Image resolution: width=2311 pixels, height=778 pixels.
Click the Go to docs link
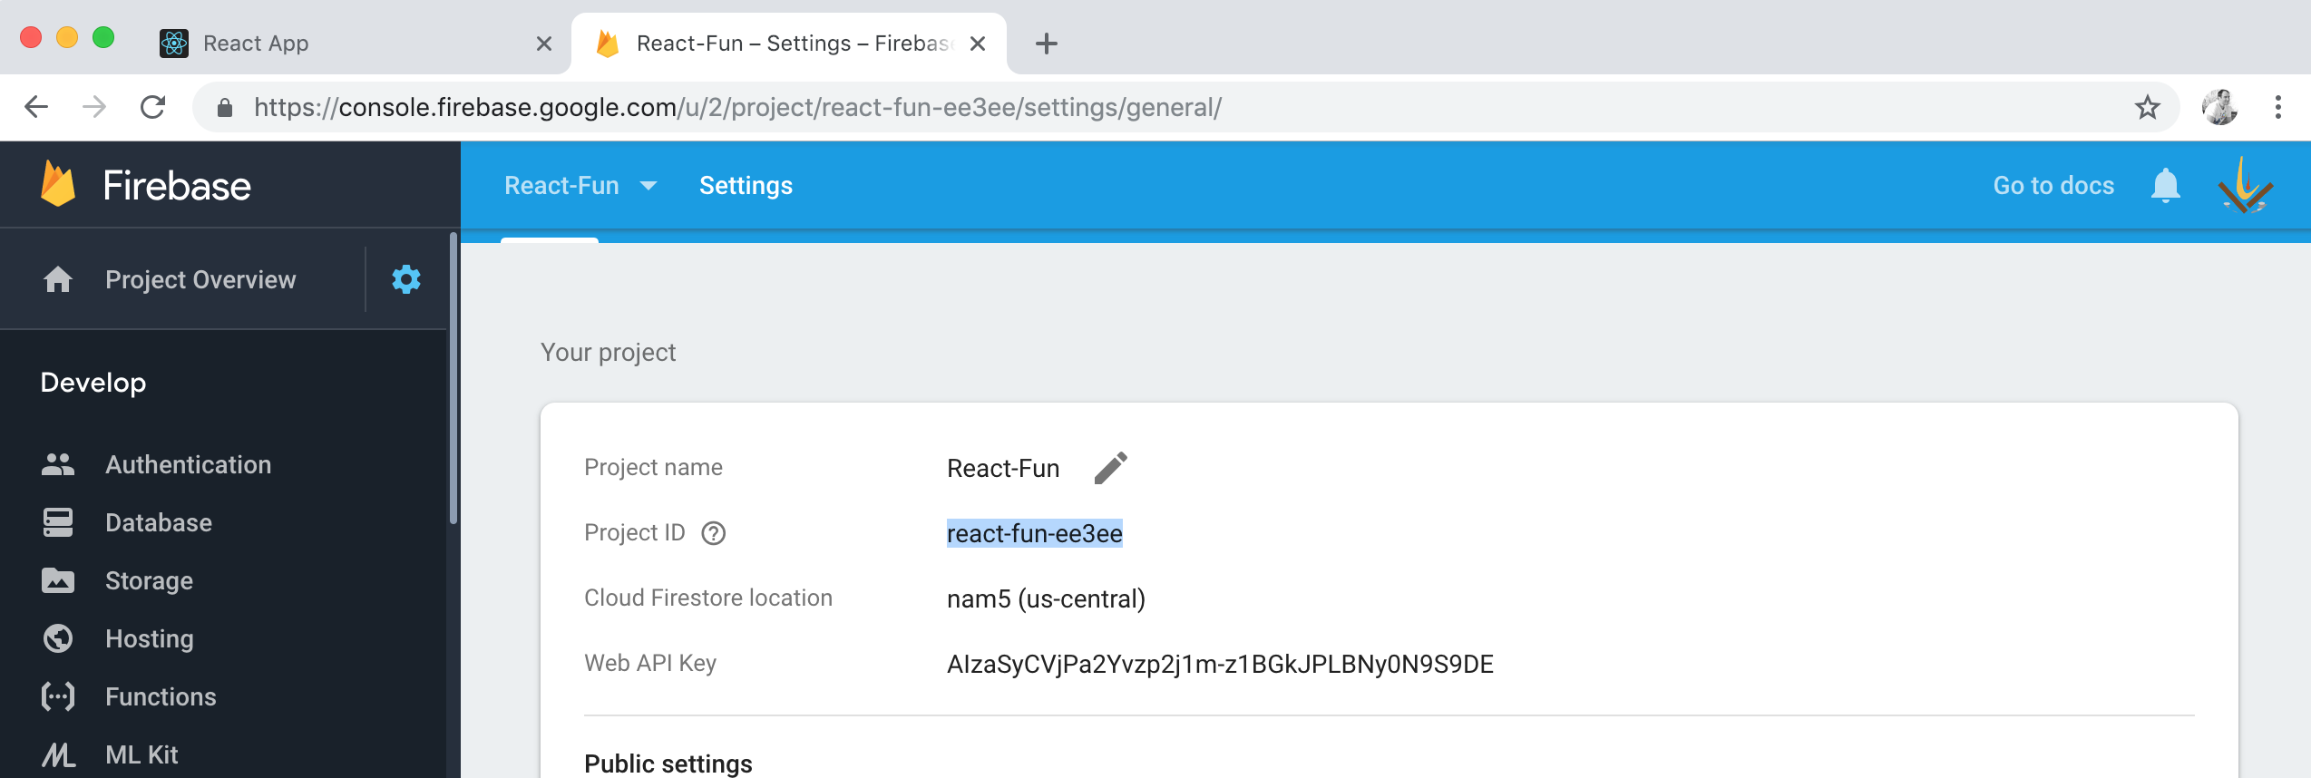click(x=2053, y=185)
